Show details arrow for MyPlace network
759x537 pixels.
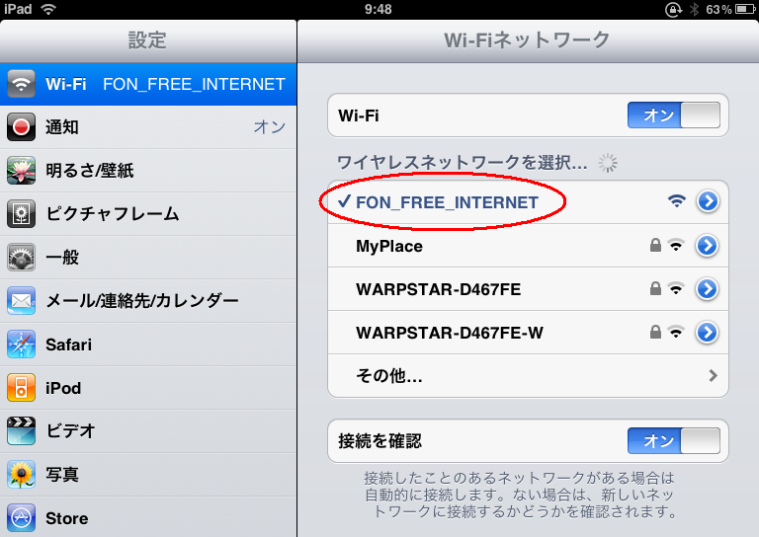tap(708, 246)
